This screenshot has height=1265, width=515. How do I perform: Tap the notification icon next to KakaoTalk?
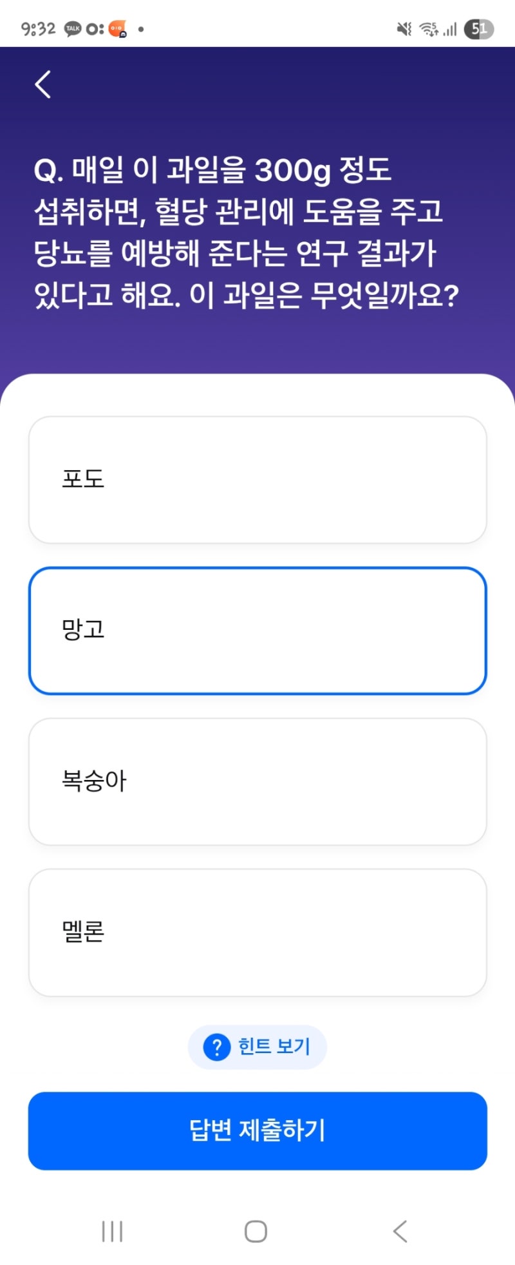(95, 29)
